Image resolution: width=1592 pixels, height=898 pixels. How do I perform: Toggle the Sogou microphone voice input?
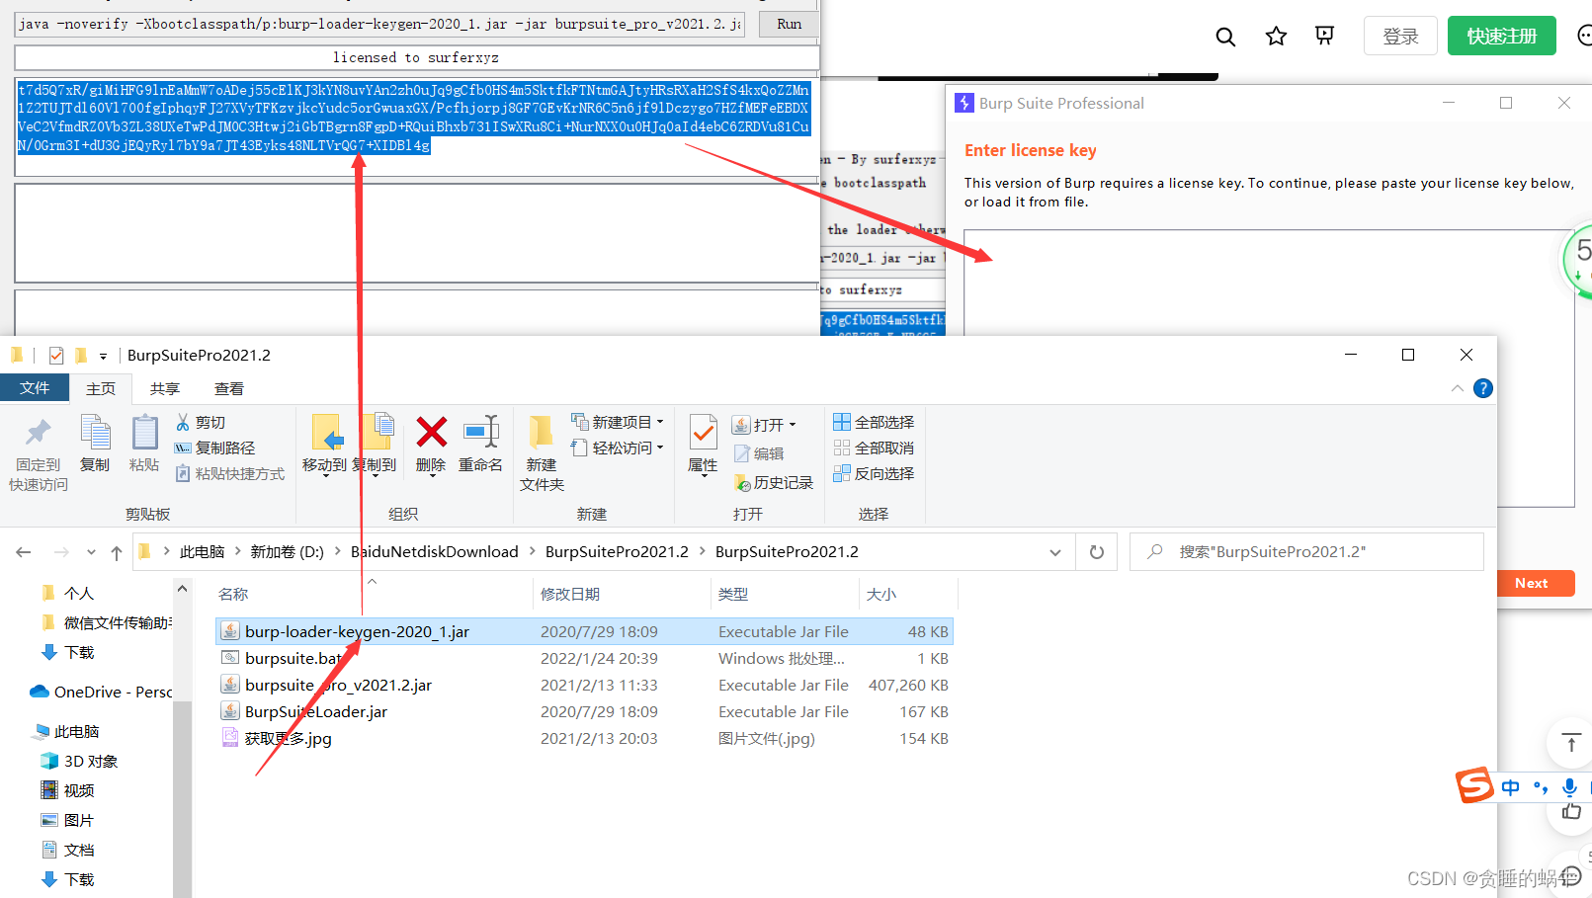(1569, 787)
